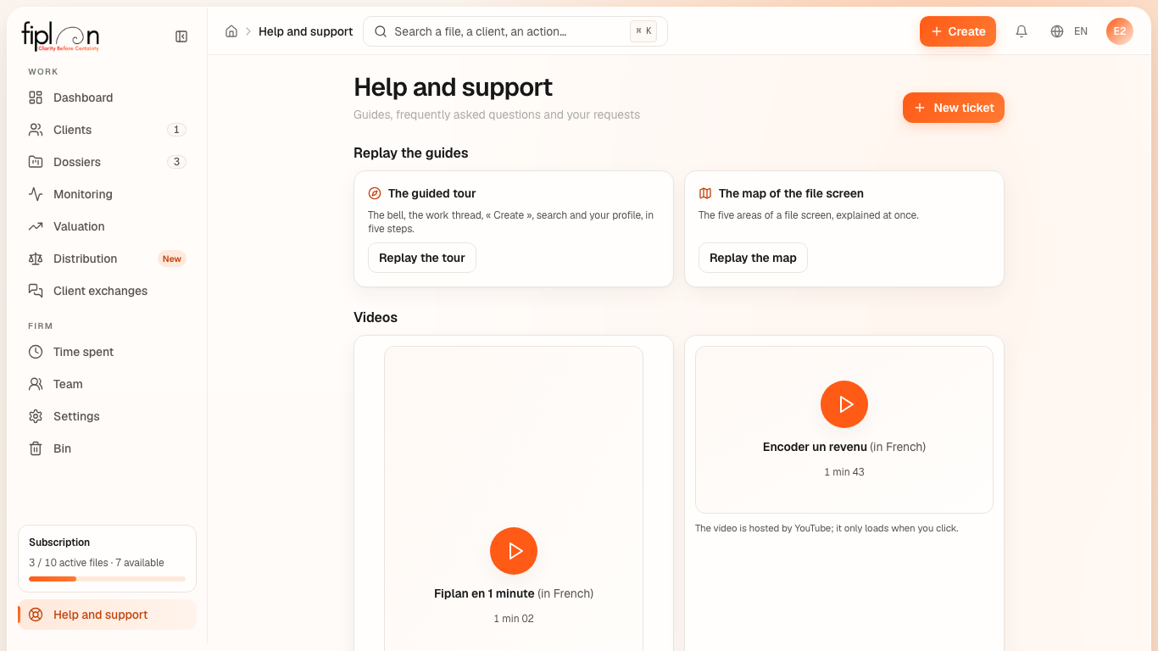Image resolution: width=1158 pixels, height=651 pixels.
Task: Click the fiplan logo
Action: (60, 36)
